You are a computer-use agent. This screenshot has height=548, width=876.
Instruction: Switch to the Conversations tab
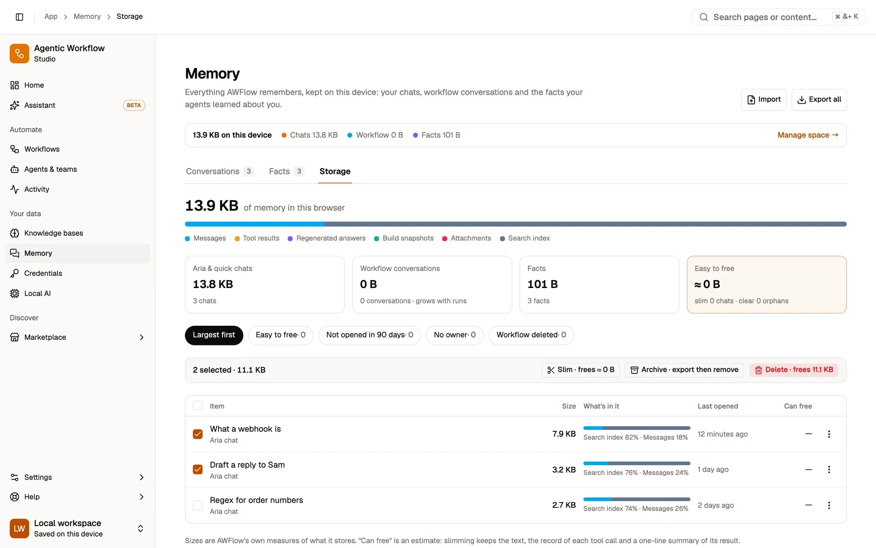pos(219,171)
